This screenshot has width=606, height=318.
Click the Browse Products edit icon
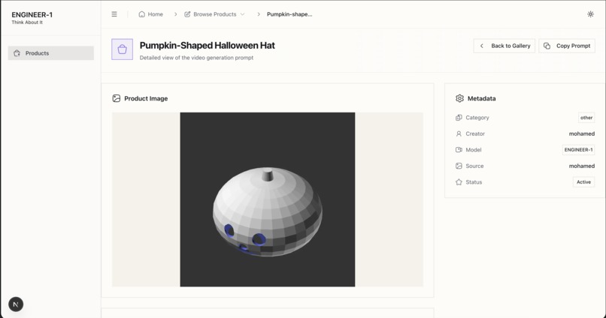(187, 14)
